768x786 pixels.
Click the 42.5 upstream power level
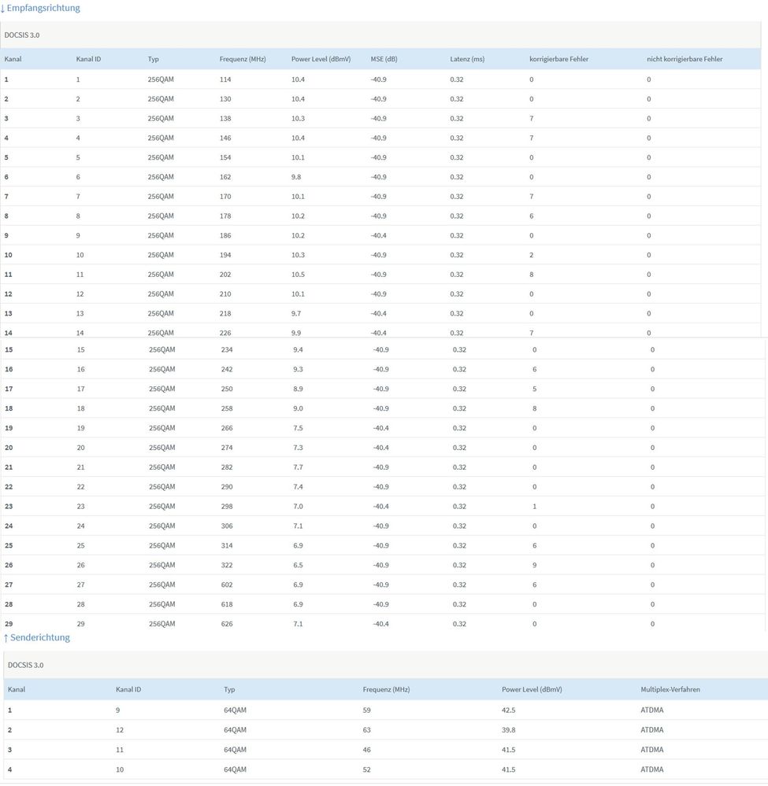509,710
